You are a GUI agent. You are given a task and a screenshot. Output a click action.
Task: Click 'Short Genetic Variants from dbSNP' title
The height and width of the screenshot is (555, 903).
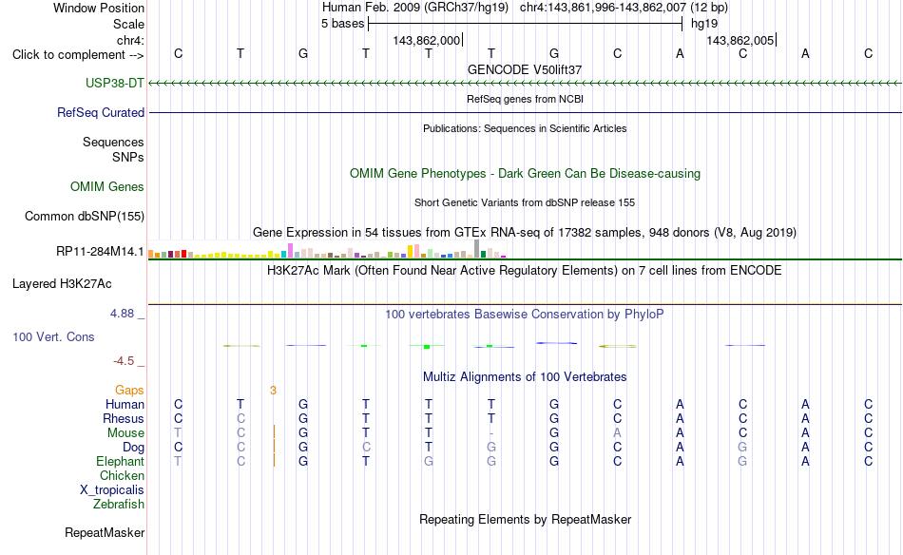click(525, 202)
